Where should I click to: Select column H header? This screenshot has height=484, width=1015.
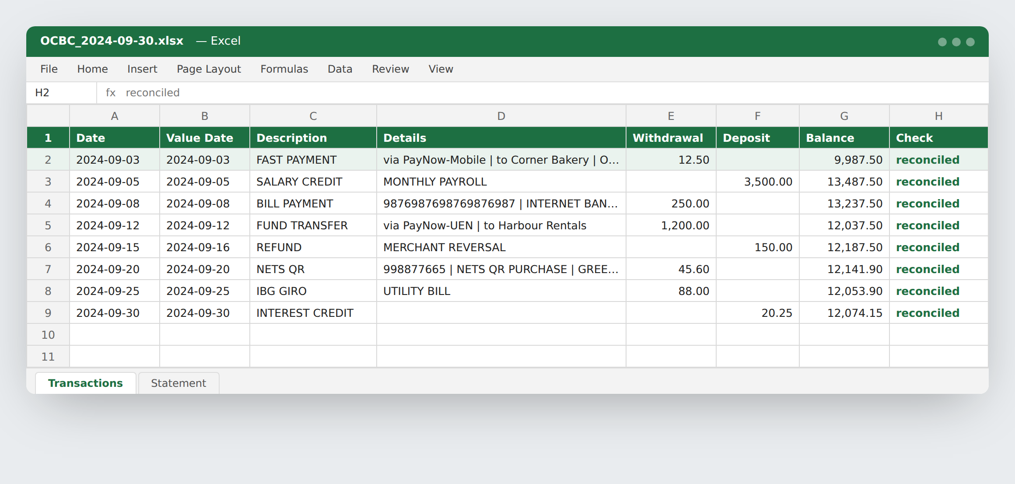939,116
